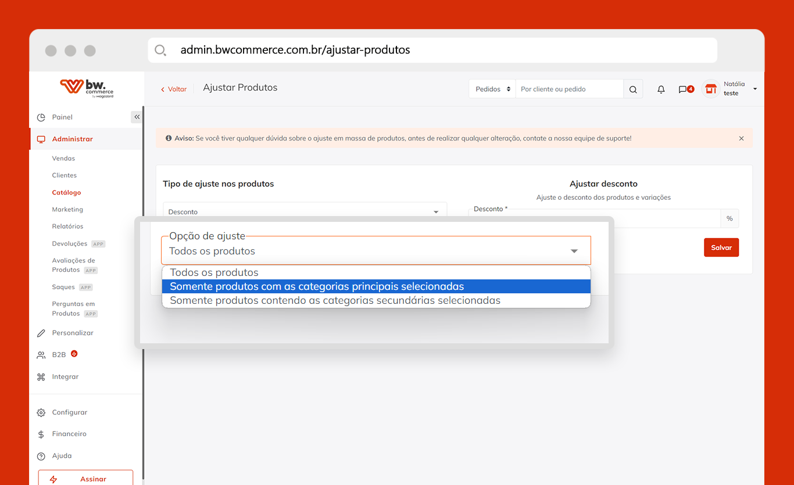Collapse the sidebar with double-chevron icon

coord(137,117)
